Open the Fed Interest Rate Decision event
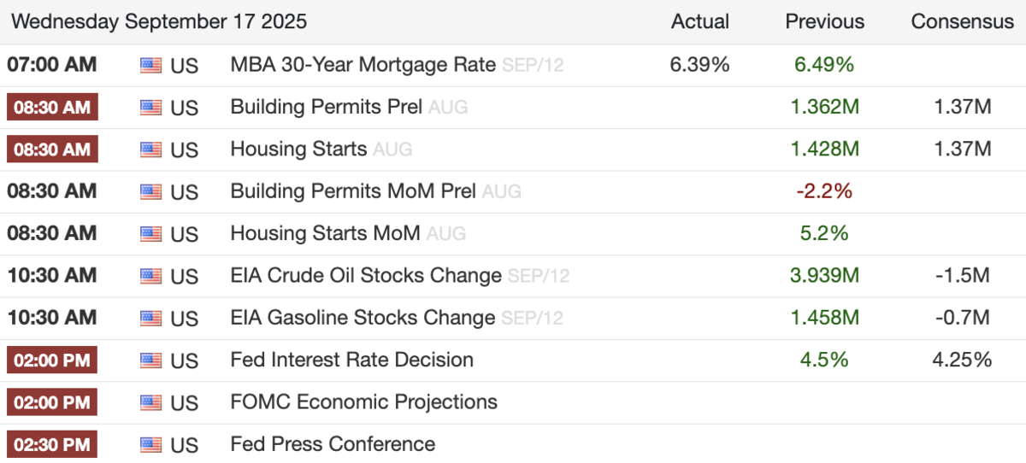The height and width of the screenshot is (463, 1026). [351, 360]
